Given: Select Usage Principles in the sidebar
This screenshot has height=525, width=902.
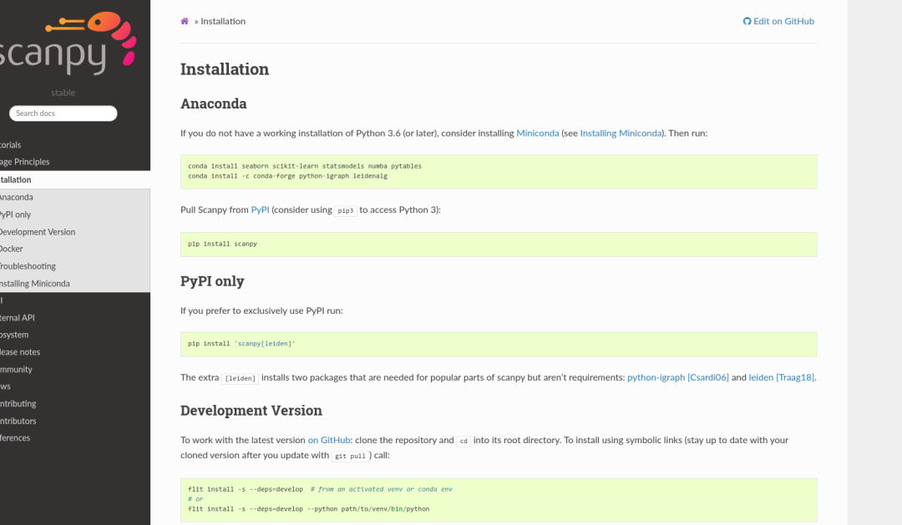Looking at the screenshot, I should point(75,162).
